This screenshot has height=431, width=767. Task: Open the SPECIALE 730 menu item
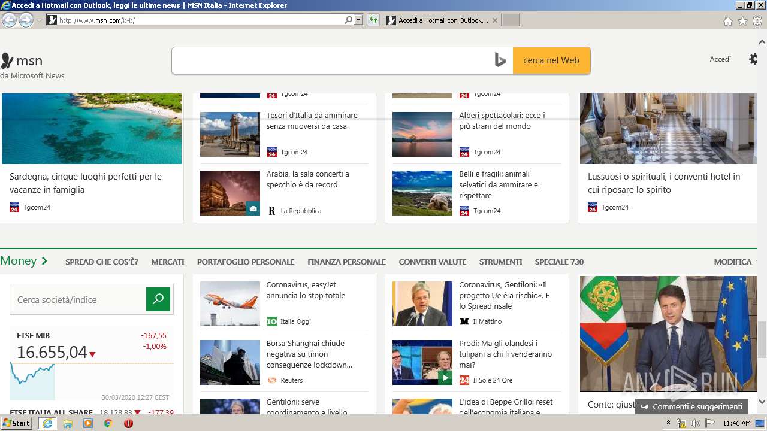pos(559,262)
